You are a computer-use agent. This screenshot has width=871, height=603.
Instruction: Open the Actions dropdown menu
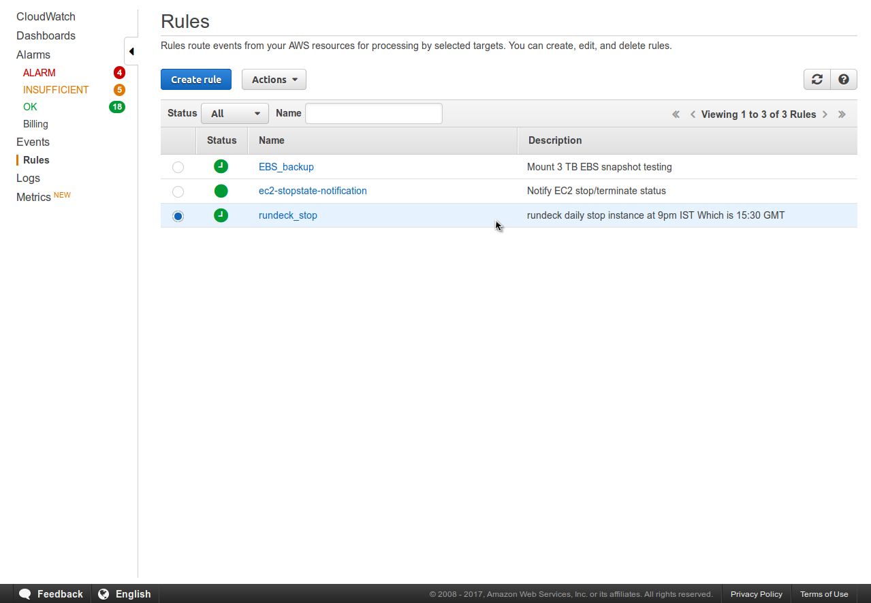pos(274,80)
